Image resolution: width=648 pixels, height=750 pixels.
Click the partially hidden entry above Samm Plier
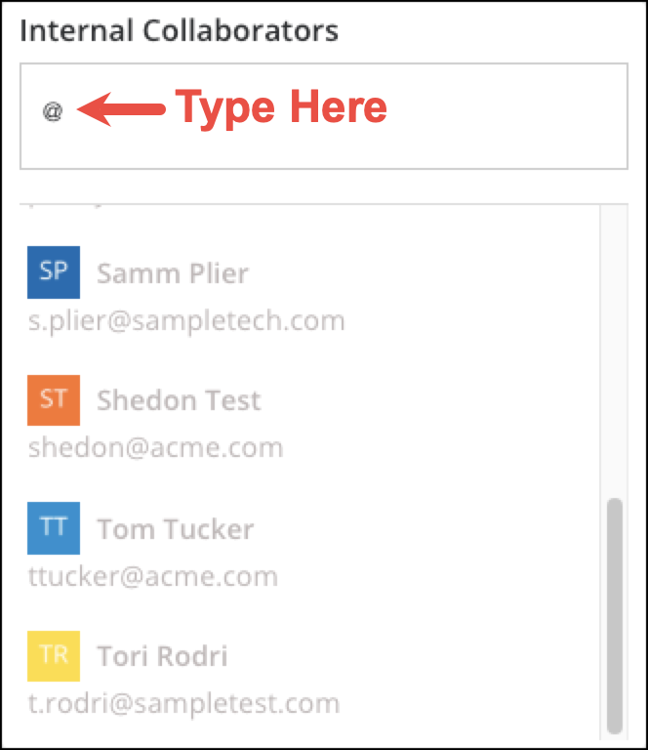(68, 209)
